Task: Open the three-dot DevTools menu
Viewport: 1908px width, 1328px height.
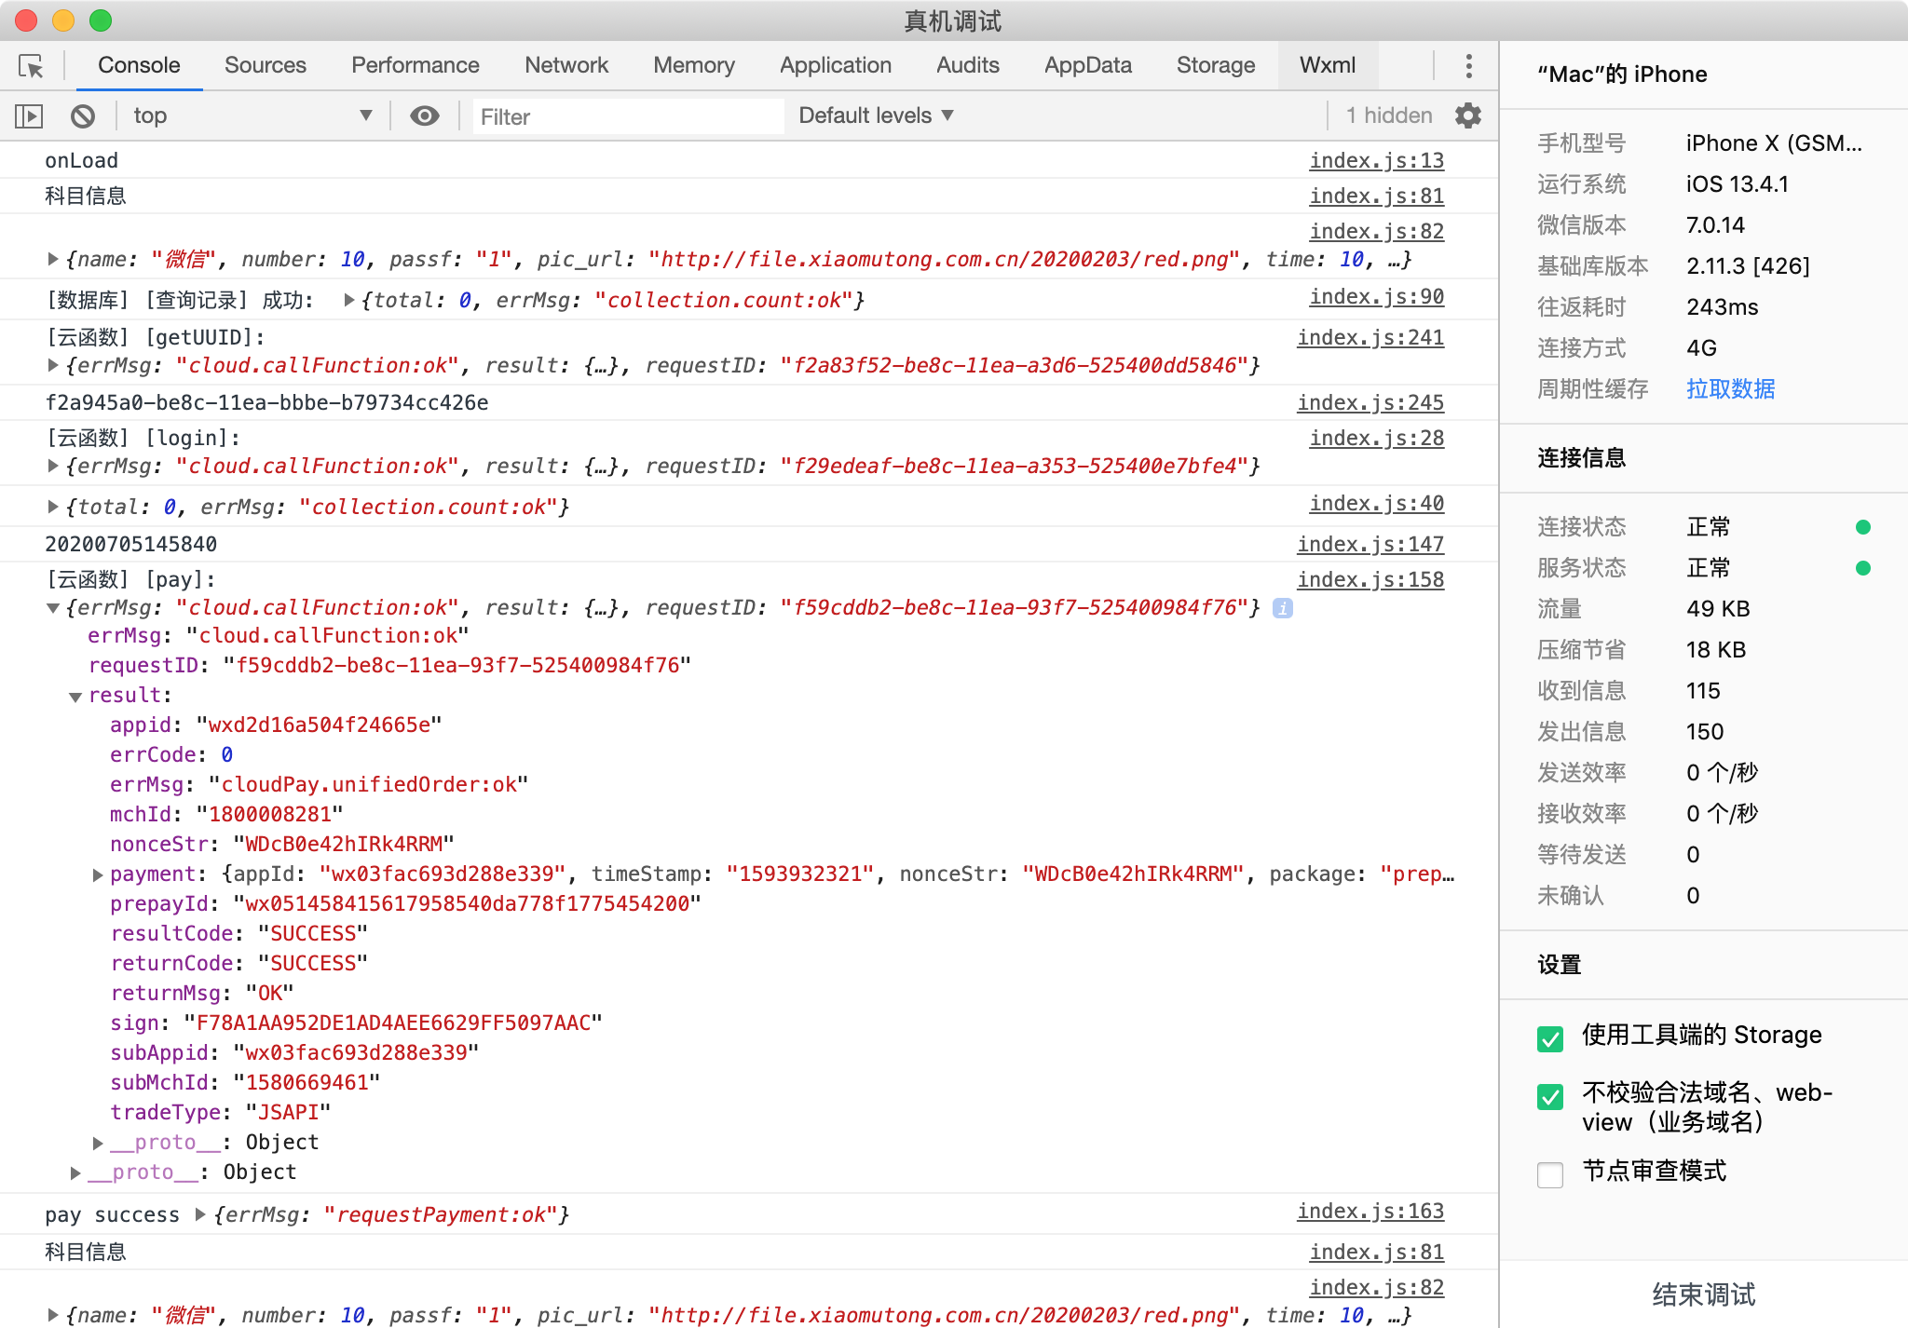Action: coord(1468,66)
